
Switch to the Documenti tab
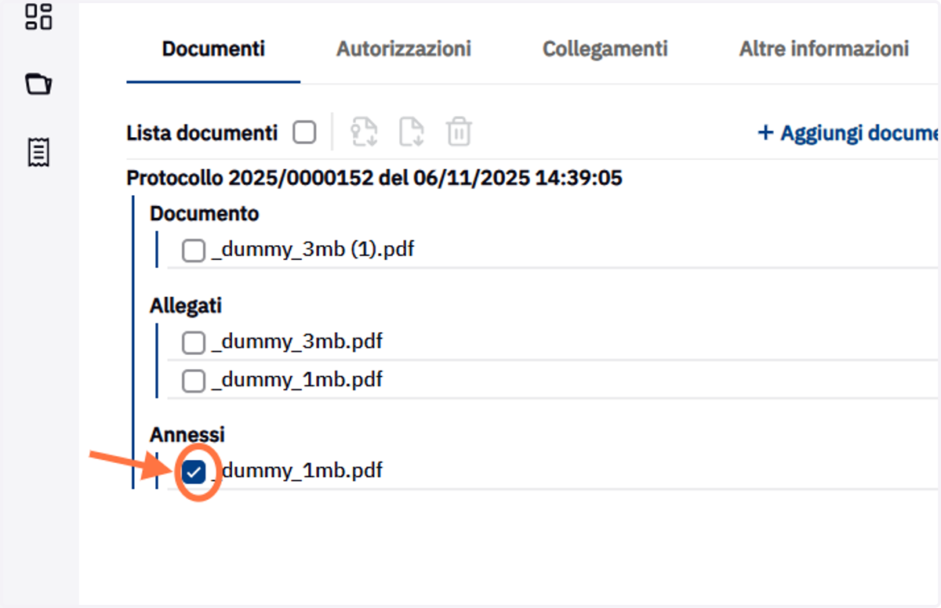pyautogui.click(x=213, y=49)
